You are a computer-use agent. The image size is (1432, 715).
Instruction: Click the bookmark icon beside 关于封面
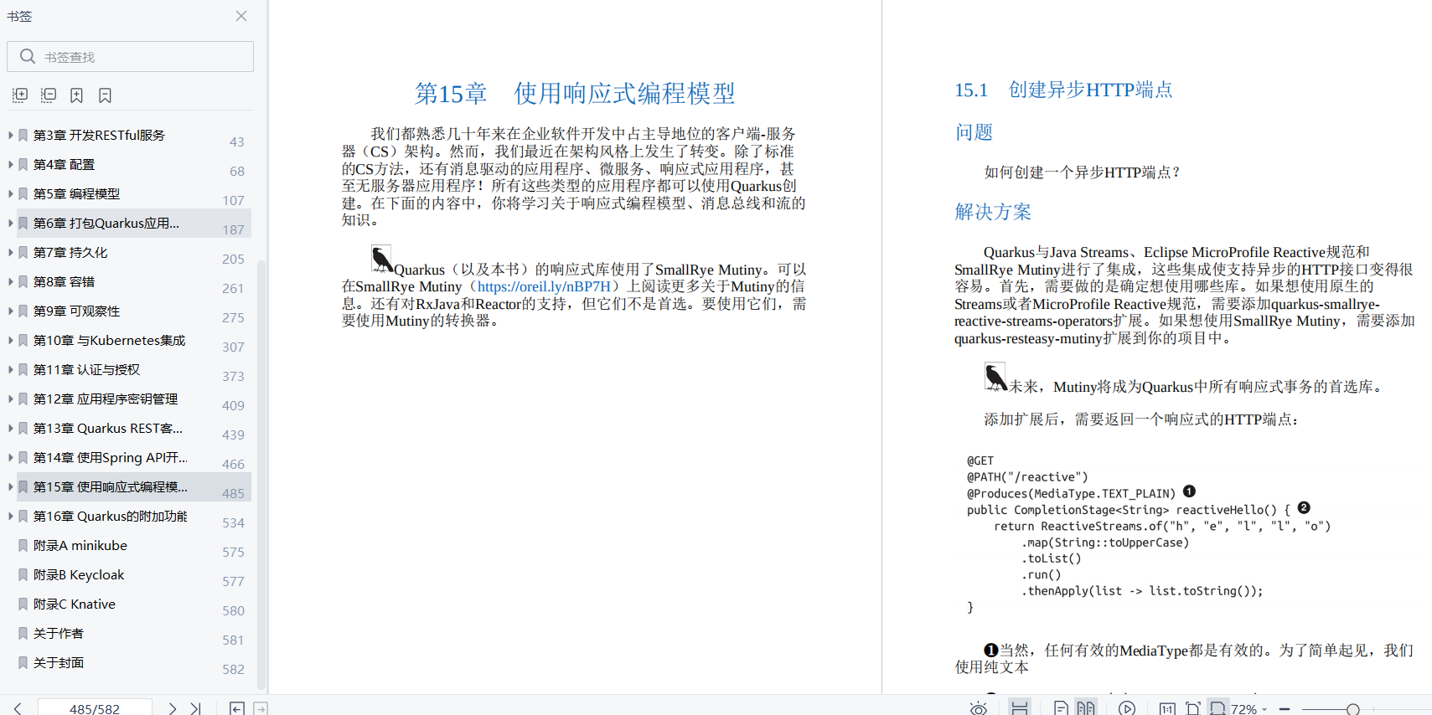tap(23, 662)
